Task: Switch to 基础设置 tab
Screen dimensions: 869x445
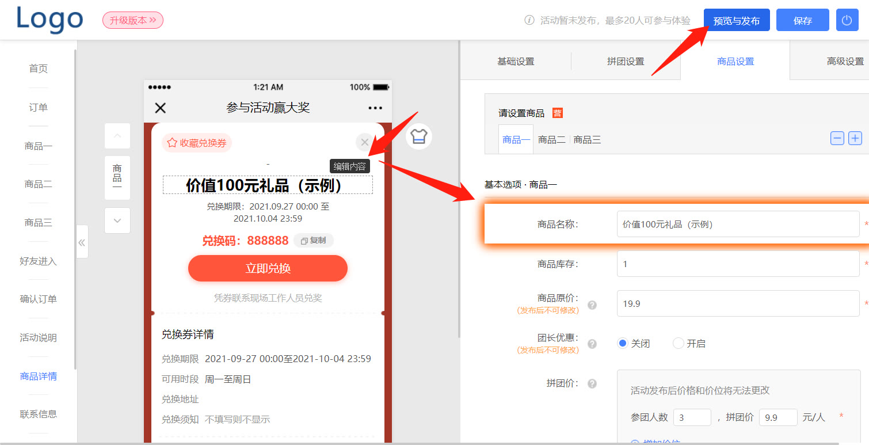Action: 516,61
